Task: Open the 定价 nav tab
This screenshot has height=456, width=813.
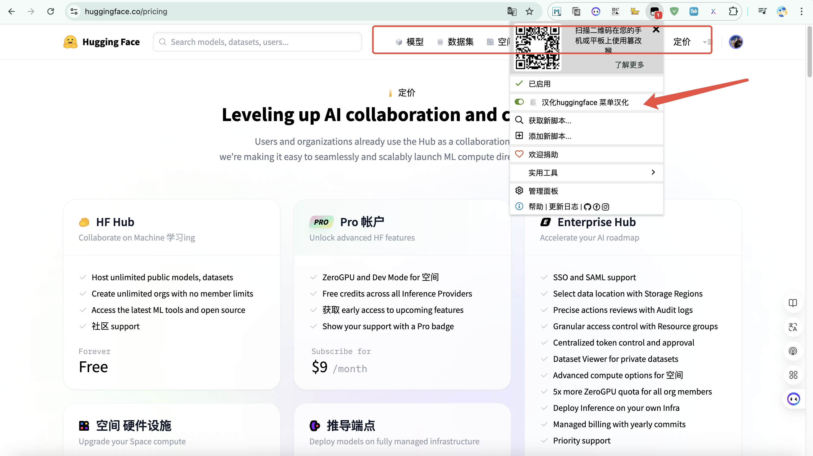Action: click(682, 42)
